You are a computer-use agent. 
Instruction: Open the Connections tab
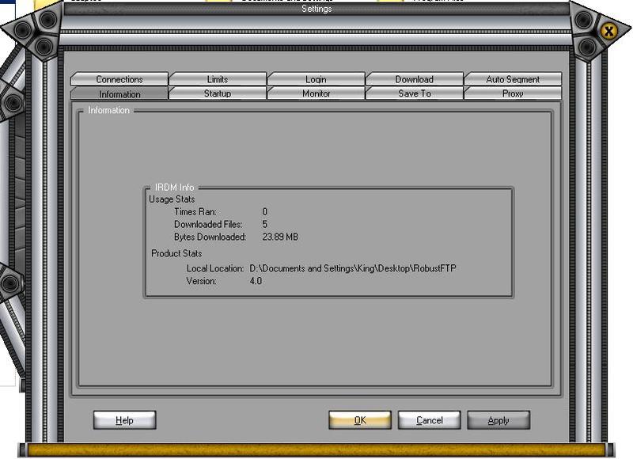[119, 79]
